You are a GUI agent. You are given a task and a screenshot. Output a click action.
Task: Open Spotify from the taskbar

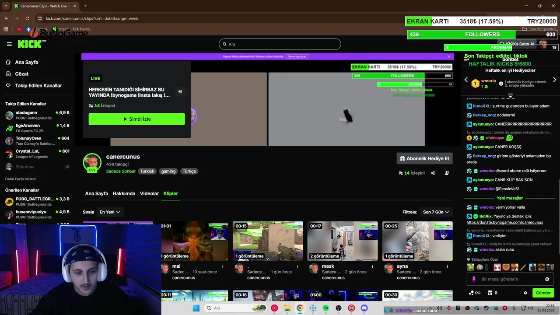[326, 308]
